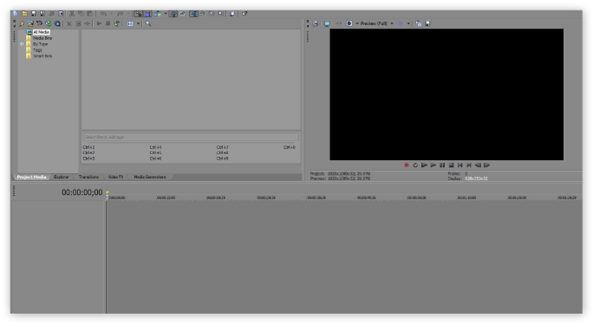Click the Pause button under preview

click(x=442, y=165)
